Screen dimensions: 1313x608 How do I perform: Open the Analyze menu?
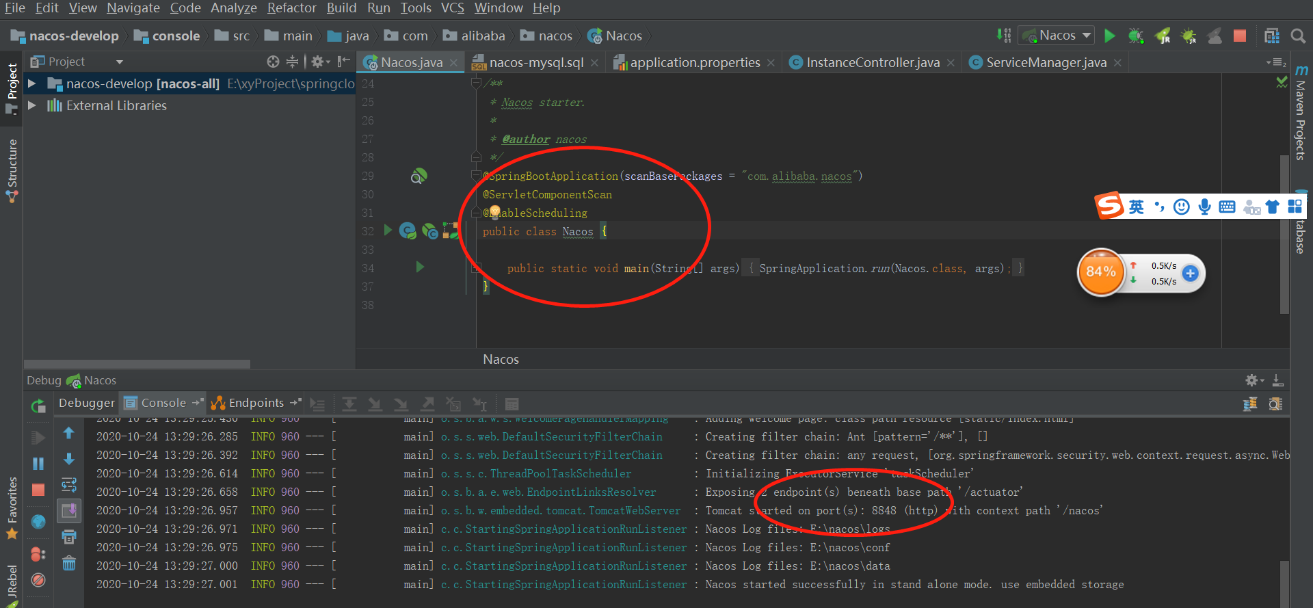coord(234,8)
